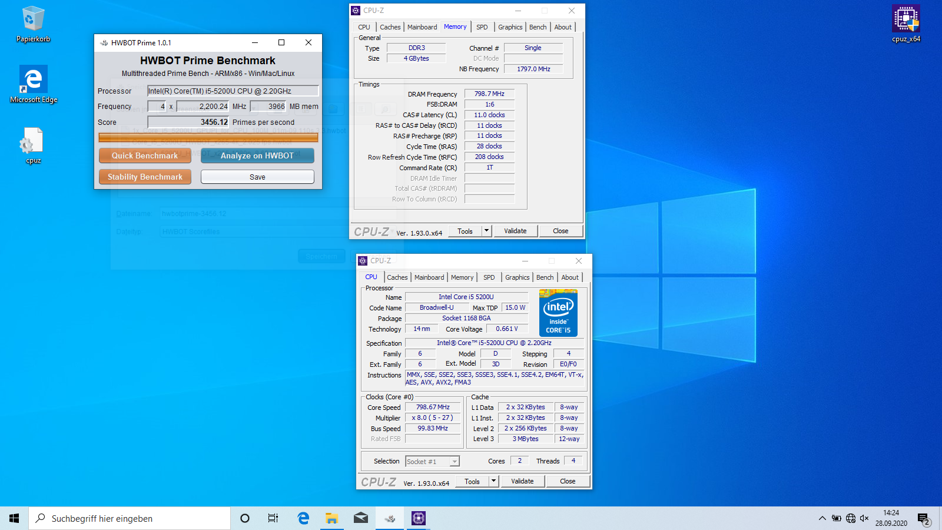The width and height of the screenshot is (942, 530).
Task: Click Analyze on HWBOT button
Action: [x=257, y=155]
